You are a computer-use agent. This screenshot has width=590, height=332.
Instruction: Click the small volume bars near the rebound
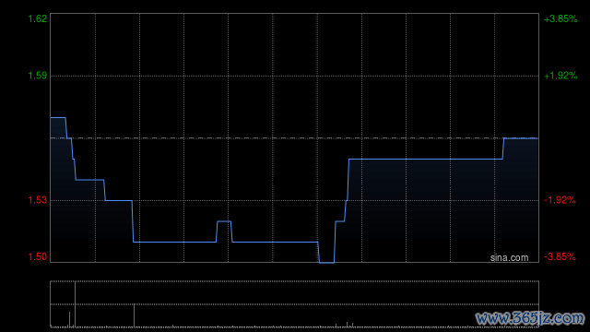click(x=348, y=325)
